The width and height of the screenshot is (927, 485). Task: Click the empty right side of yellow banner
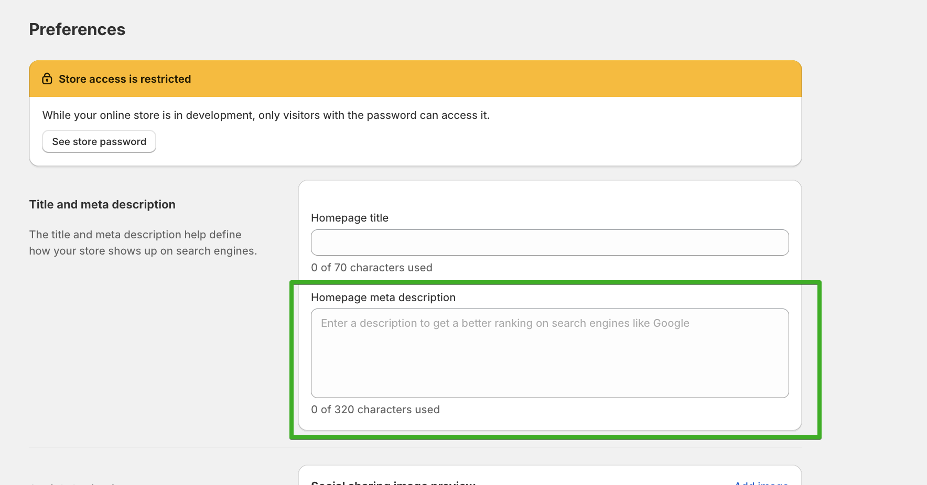[577, 79]
